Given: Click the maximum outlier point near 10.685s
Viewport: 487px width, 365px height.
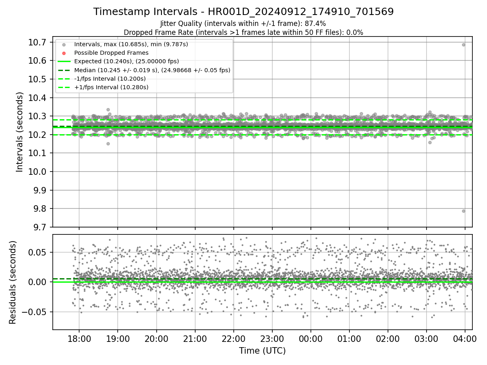Looking at the screenshot, I should pos(463,45).
